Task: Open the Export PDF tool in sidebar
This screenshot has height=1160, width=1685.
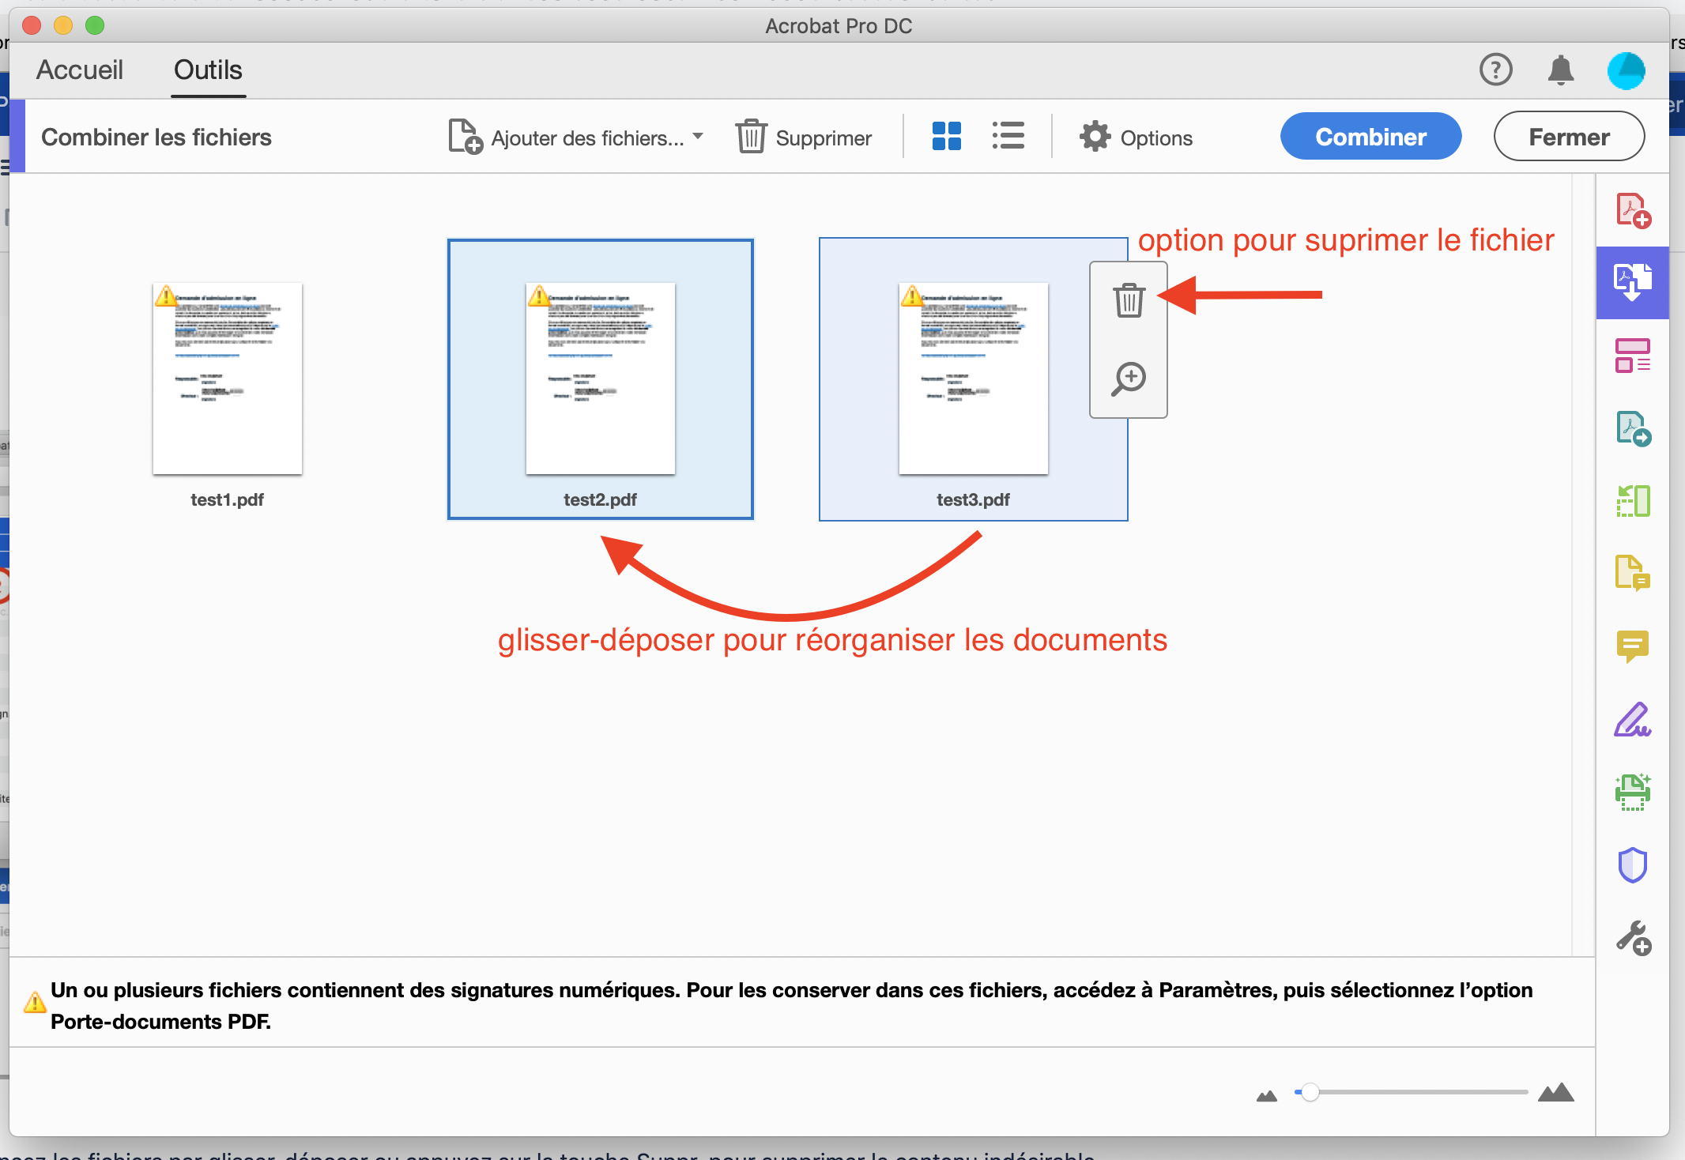Action: click(1633, 428)
